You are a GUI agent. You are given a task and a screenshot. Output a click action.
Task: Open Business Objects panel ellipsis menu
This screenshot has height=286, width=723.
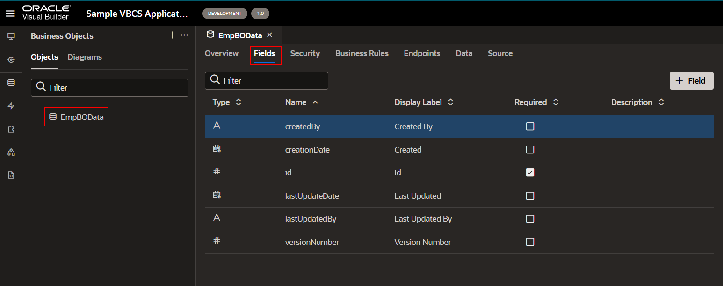click(x=184, y=35)
